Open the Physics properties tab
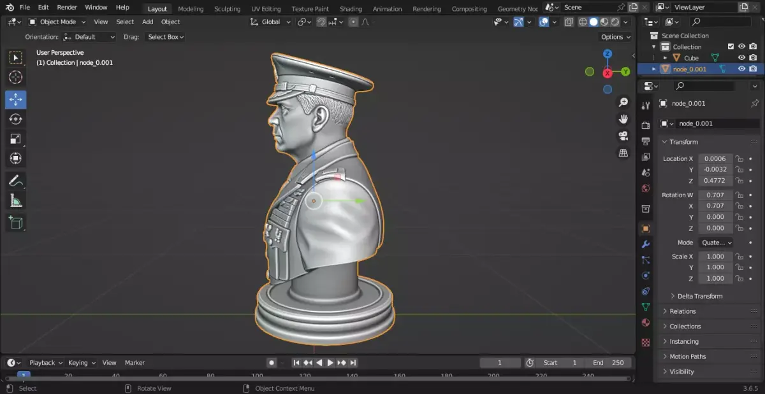Screen dimensions: 765x394 click(646, 276)
